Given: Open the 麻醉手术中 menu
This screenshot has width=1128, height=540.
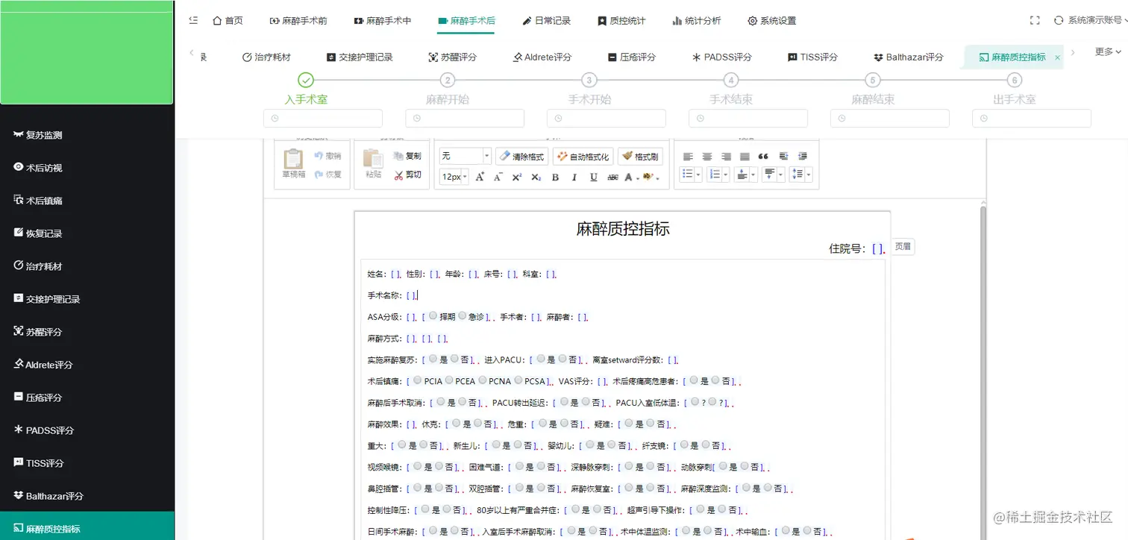Looking at the screenshot, I should pos(382,21).
